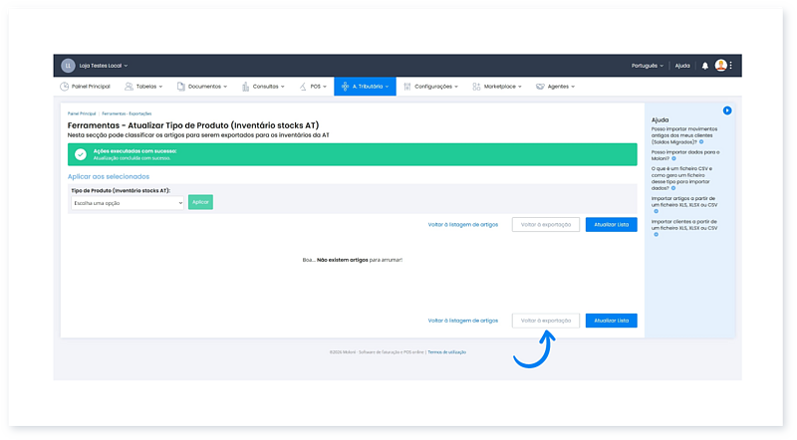Viewport: 797px width, 440px height.
Task: Click the green Aplicar button
Action: pyautogui.click(x=200, y=202)
